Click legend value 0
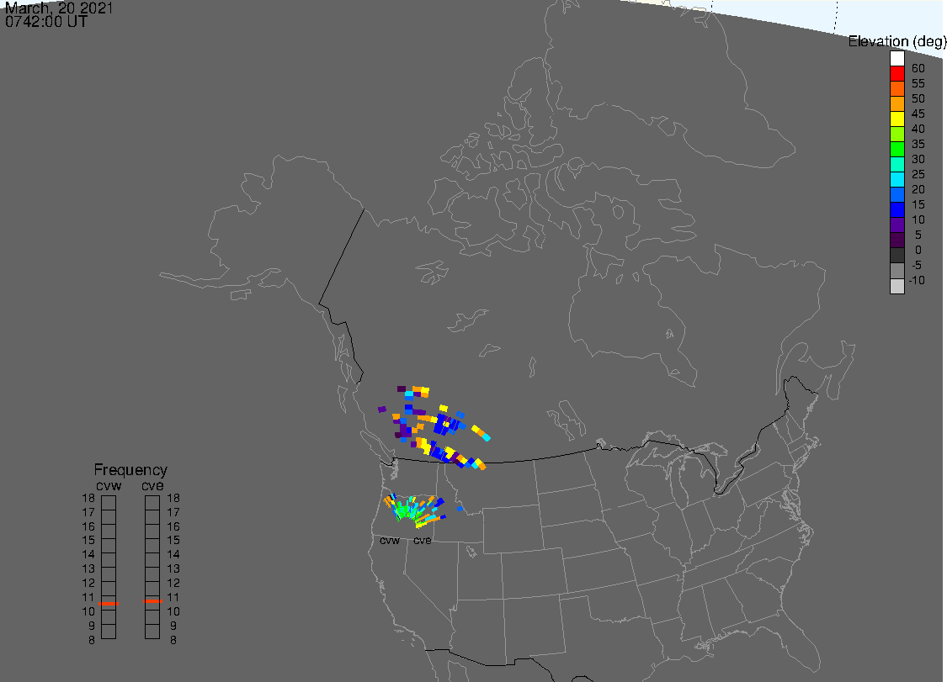This screenshot has height=682, width=947. [x=918, y=250]
